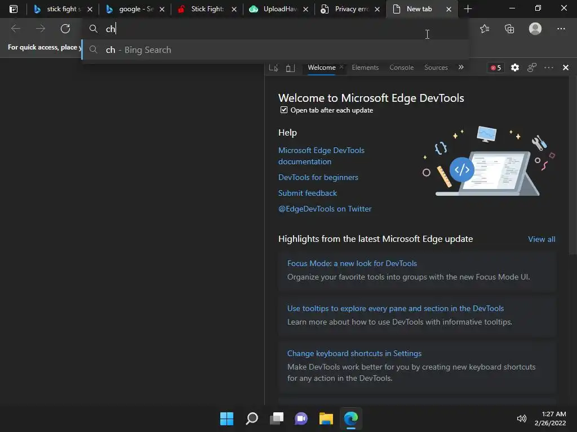
Task: Refresh the page with reload icon
Action: 65,29
